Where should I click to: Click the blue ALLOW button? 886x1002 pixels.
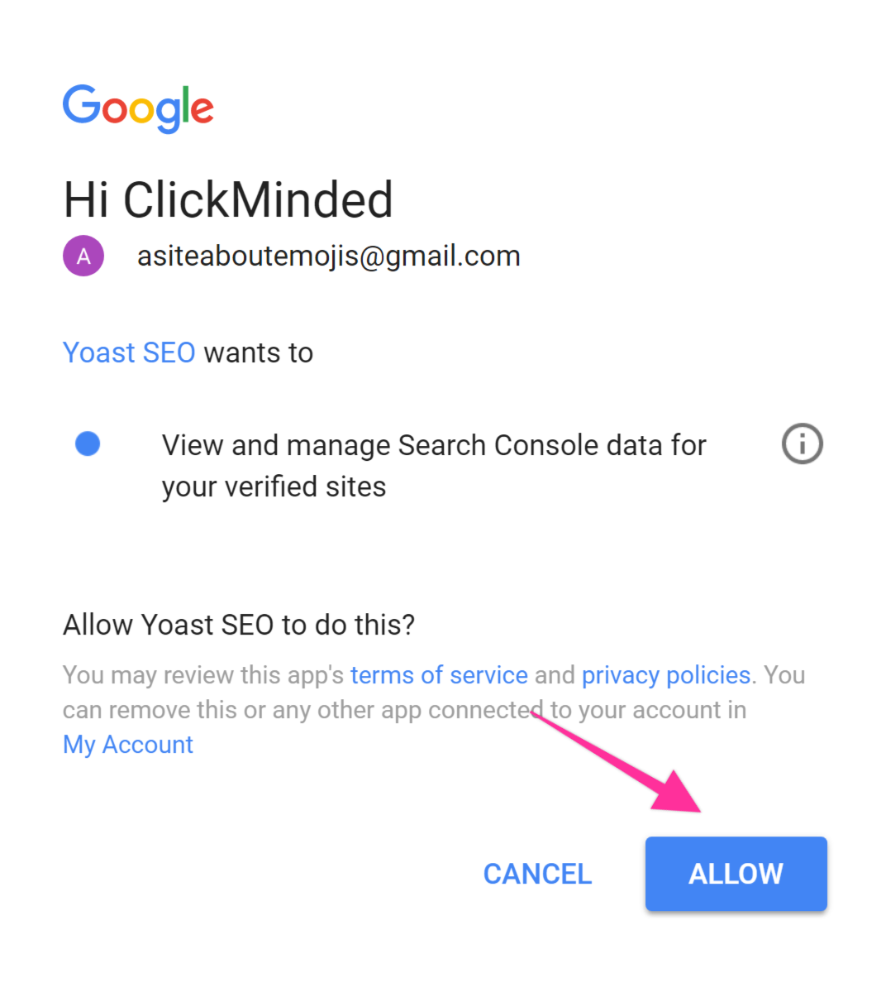click(x=736, y=874)
